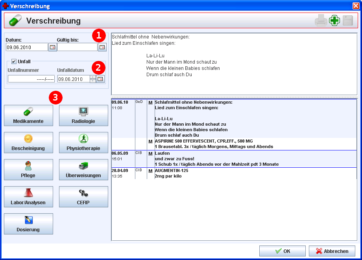Open the Pflege care button
The height and width of the screenshot is (260, 362).
[x=28, y=170]
